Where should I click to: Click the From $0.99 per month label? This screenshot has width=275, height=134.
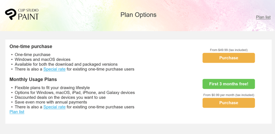point(229,95)
